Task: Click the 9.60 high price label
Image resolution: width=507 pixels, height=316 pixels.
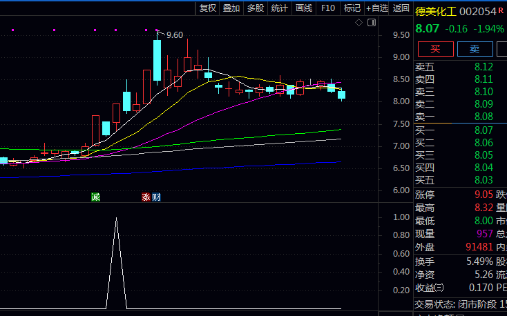Action: point(175,35)
